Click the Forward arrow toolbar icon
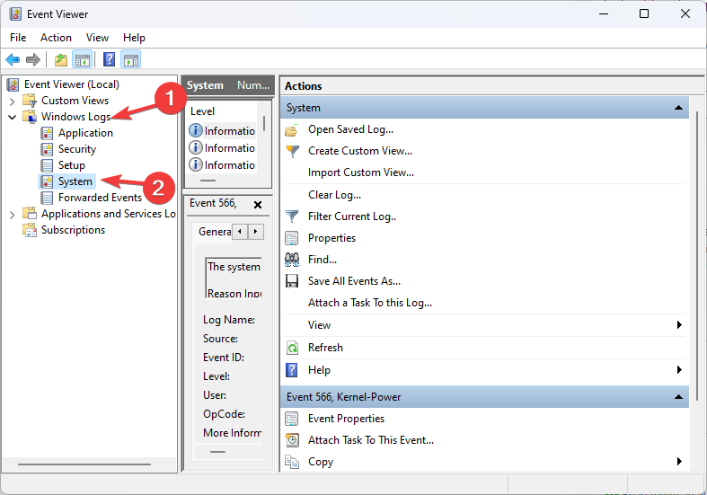 pyautogui.click(x=33, y=59)
